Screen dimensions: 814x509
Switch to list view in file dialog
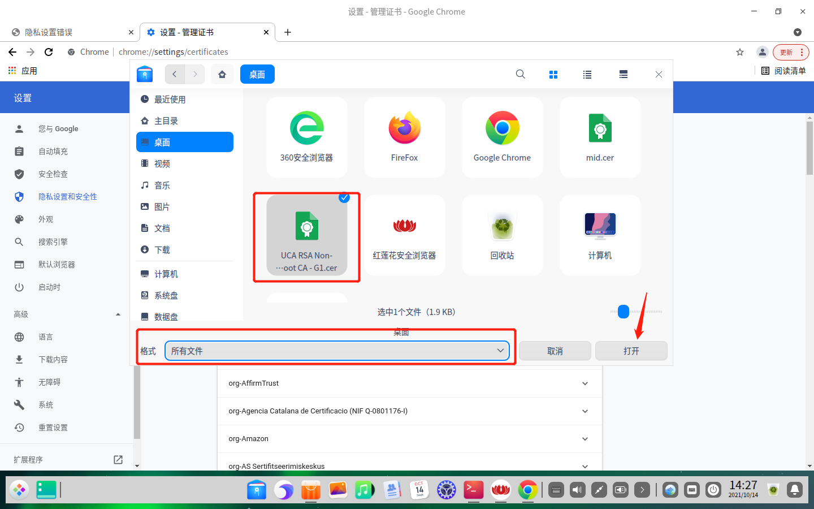[x=587, y=75]
